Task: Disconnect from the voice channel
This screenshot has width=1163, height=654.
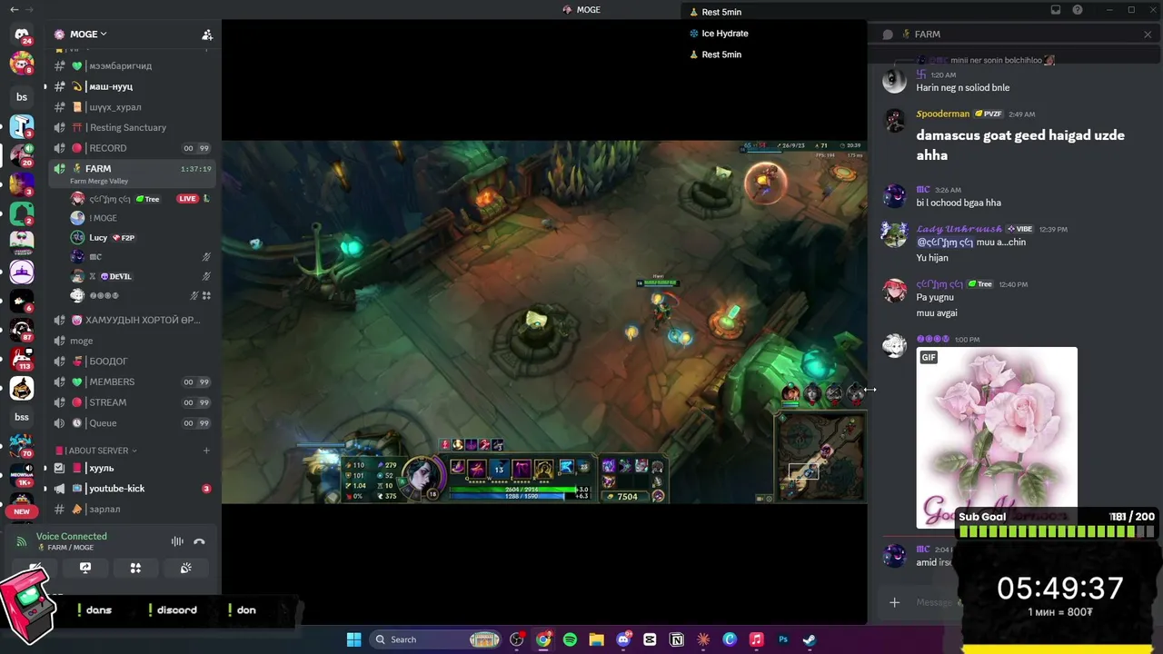Action: pos(200,541)
